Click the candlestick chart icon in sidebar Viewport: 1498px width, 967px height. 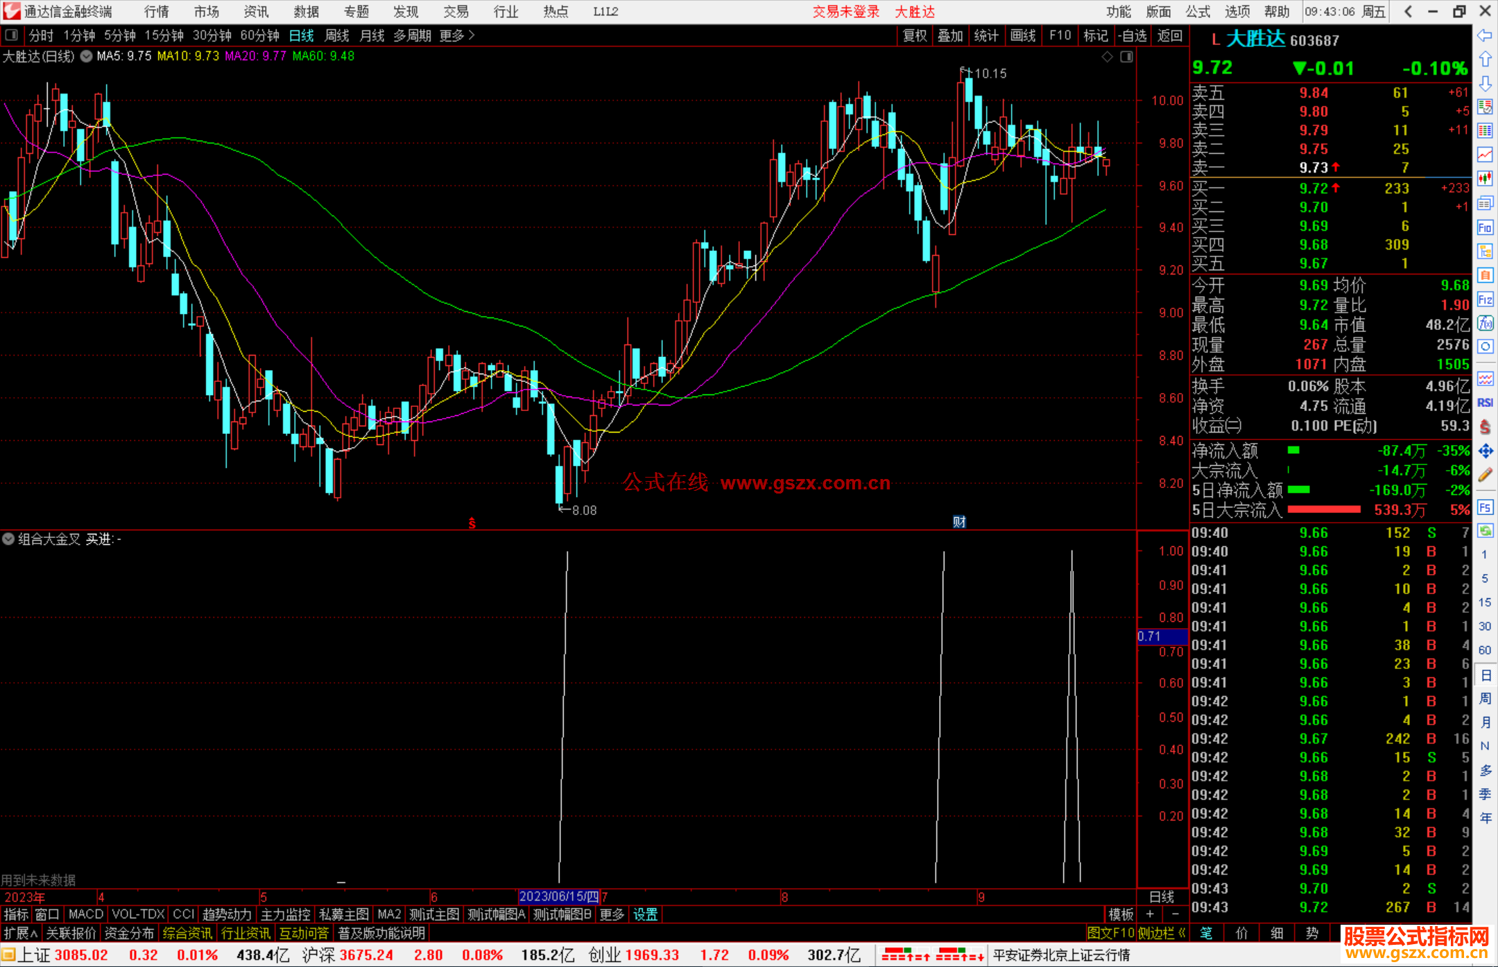pyautogui.click(x=1485, y=178)
